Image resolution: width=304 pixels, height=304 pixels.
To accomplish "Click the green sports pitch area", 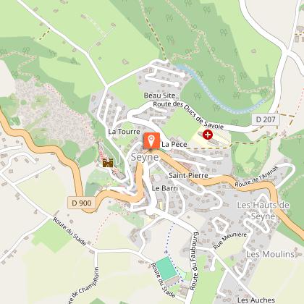I will pyautogui.click(x=166, y=269).
